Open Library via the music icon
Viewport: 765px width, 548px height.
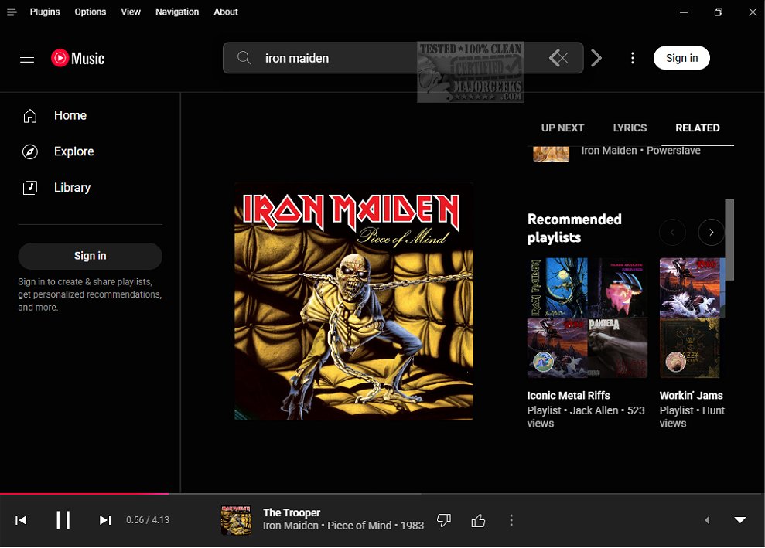point(30,188)
